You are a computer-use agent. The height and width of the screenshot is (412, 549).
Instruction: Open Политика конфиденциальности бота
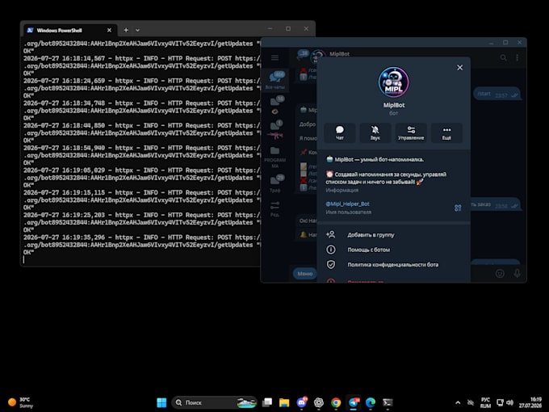[x=393, y=264]
